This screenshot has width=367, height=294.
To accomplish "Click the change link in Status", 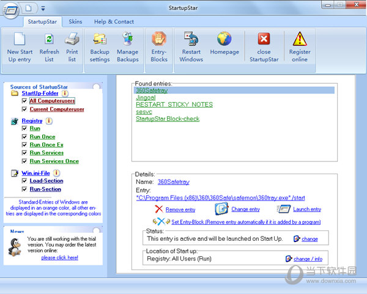I will (x=310, y=239).
